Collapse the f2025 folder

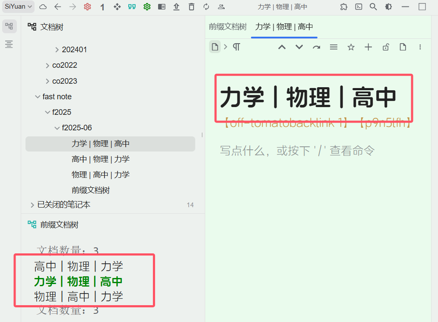pos(47,112)
